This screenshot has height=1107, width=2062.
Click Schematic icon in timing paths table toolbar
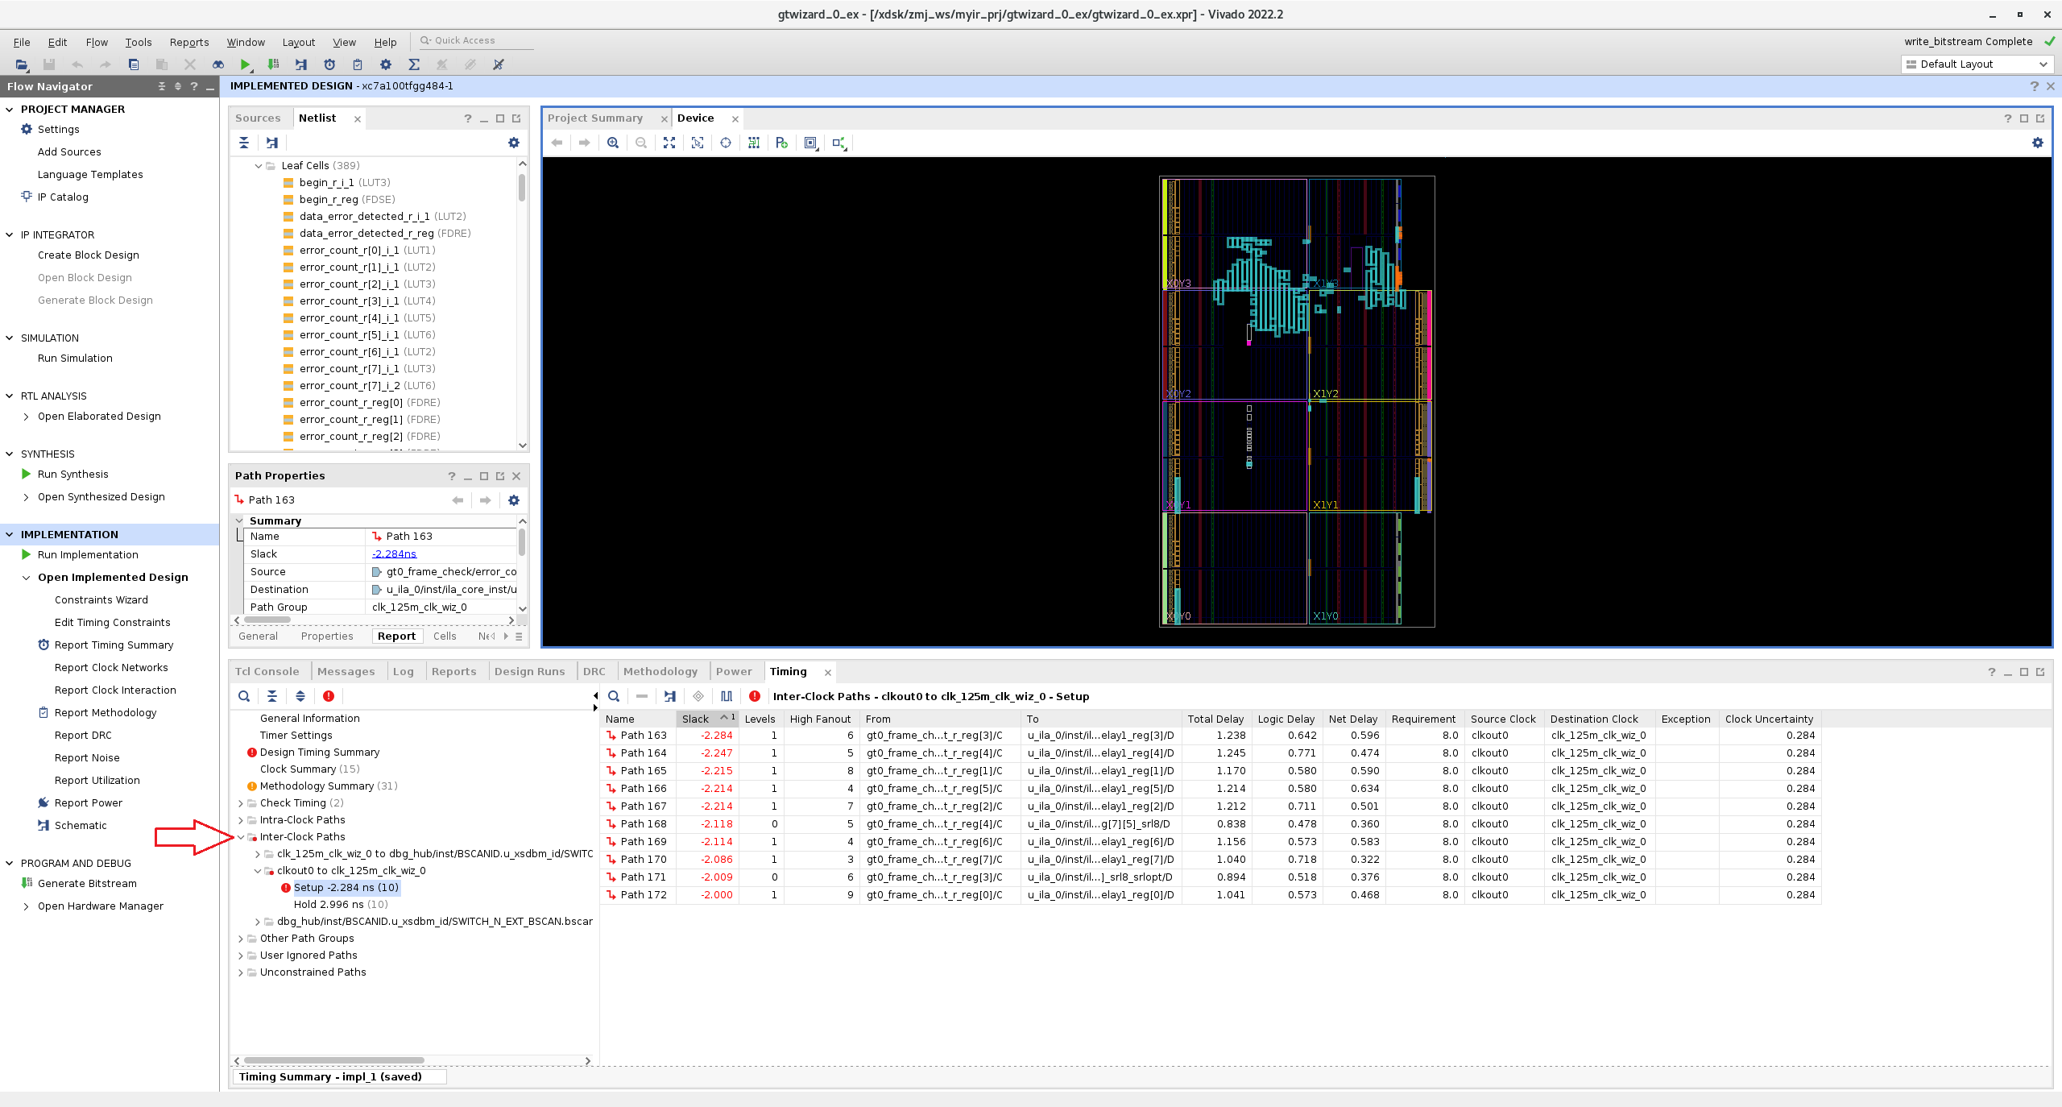(x=670, y=696)
